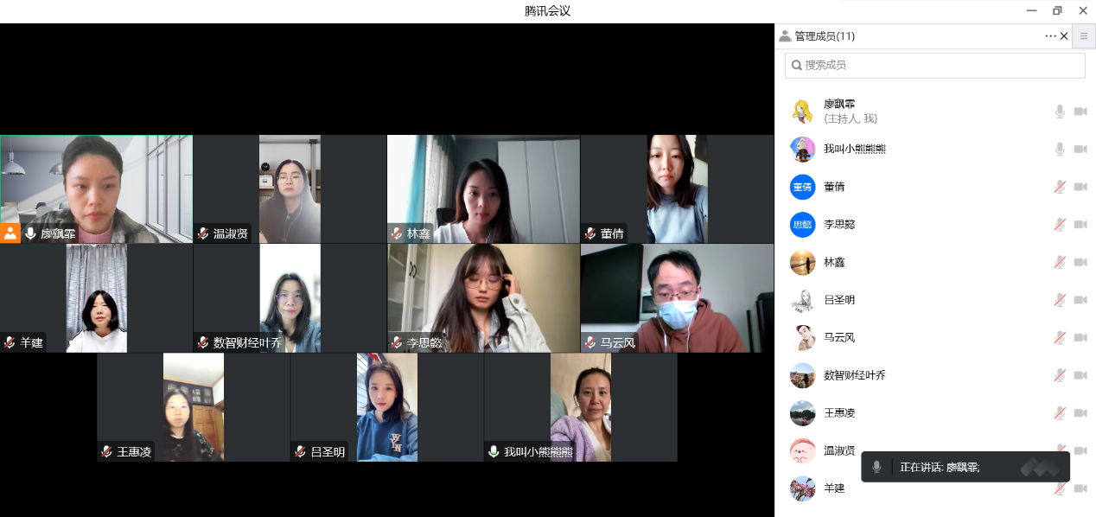The height and width of the screenshot is (517, 1096).
Task: Select 数智财经叶乔 in the member list
Action: coord(854,375)
